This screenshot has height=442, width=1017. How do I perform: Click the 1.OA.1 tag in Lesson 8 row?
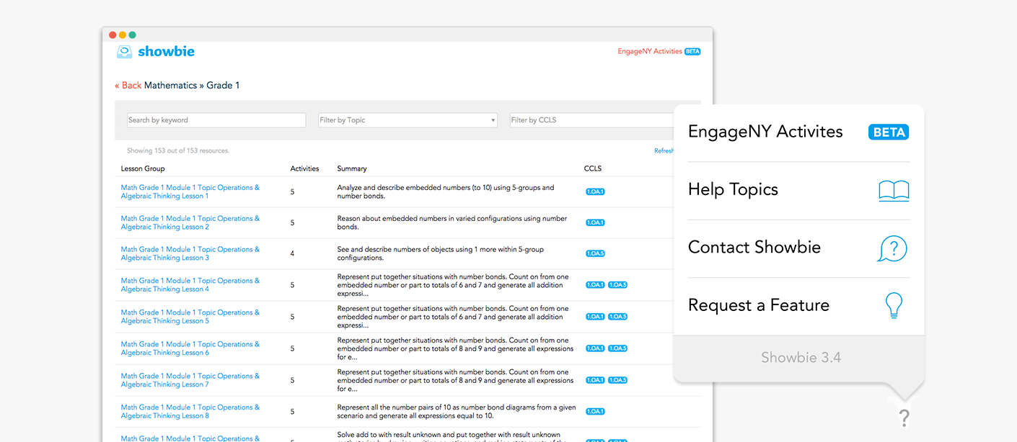(595, 412)
